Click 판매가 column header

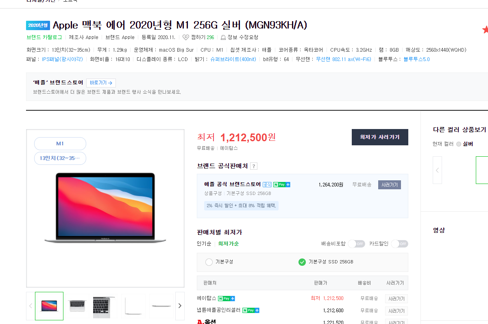click(x=320, y=283)
